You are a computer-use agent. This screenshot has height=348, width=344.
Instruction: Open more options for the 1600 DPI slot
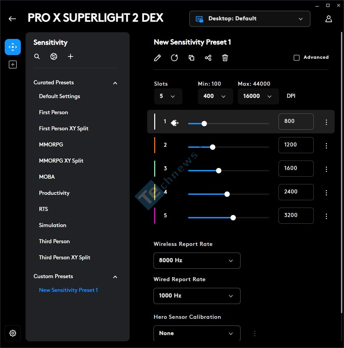pyautogui.click(x=326, y=169)
